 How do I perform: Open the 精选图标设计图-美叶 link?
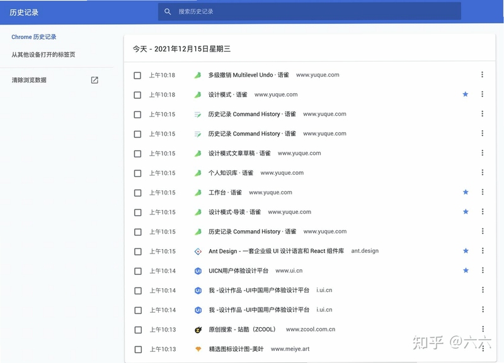[x=236, y=349]
